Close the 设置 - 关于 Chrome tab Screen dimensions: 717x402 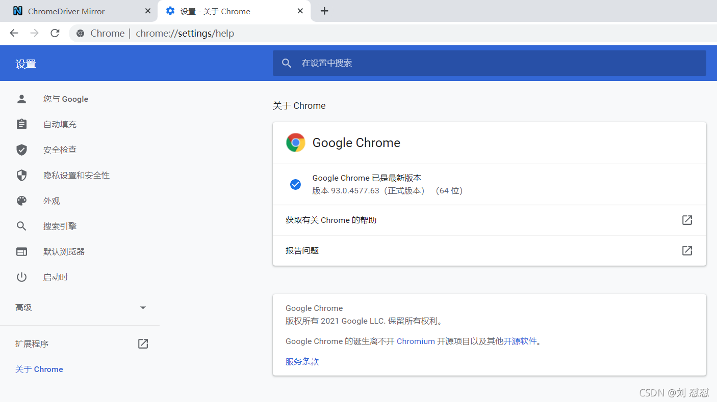(300, 11)
